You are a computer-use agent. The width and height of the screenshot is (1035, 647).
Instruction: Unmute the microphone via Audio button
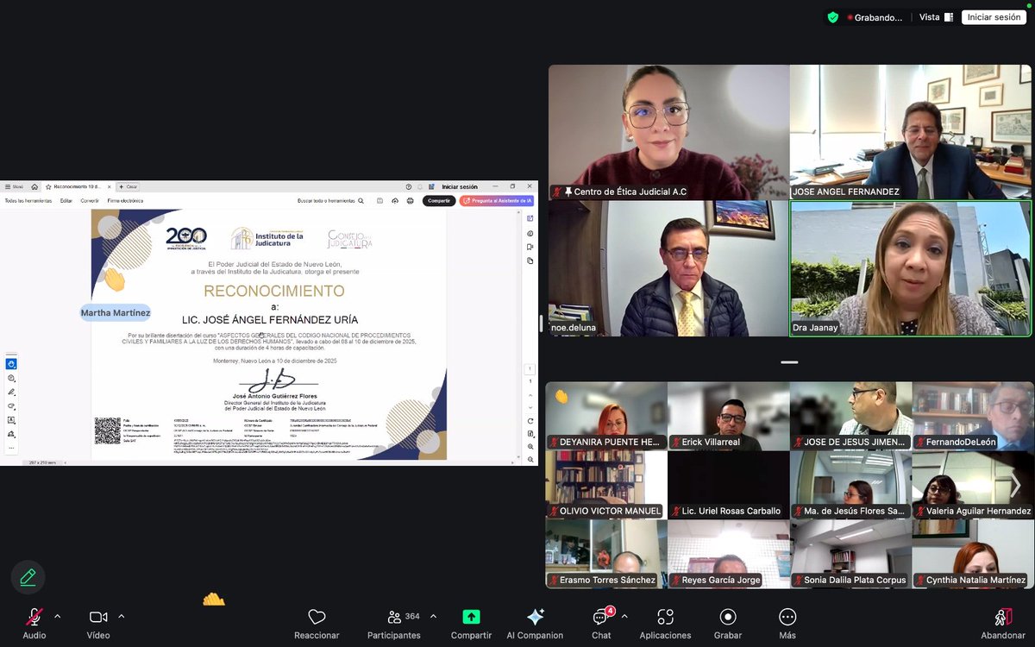click(34, 622)
